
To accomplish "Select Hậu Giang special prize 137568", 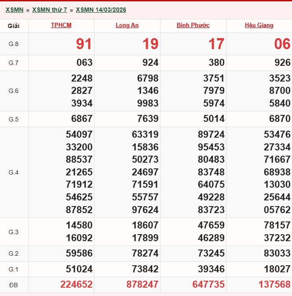I will pos(274,285).
